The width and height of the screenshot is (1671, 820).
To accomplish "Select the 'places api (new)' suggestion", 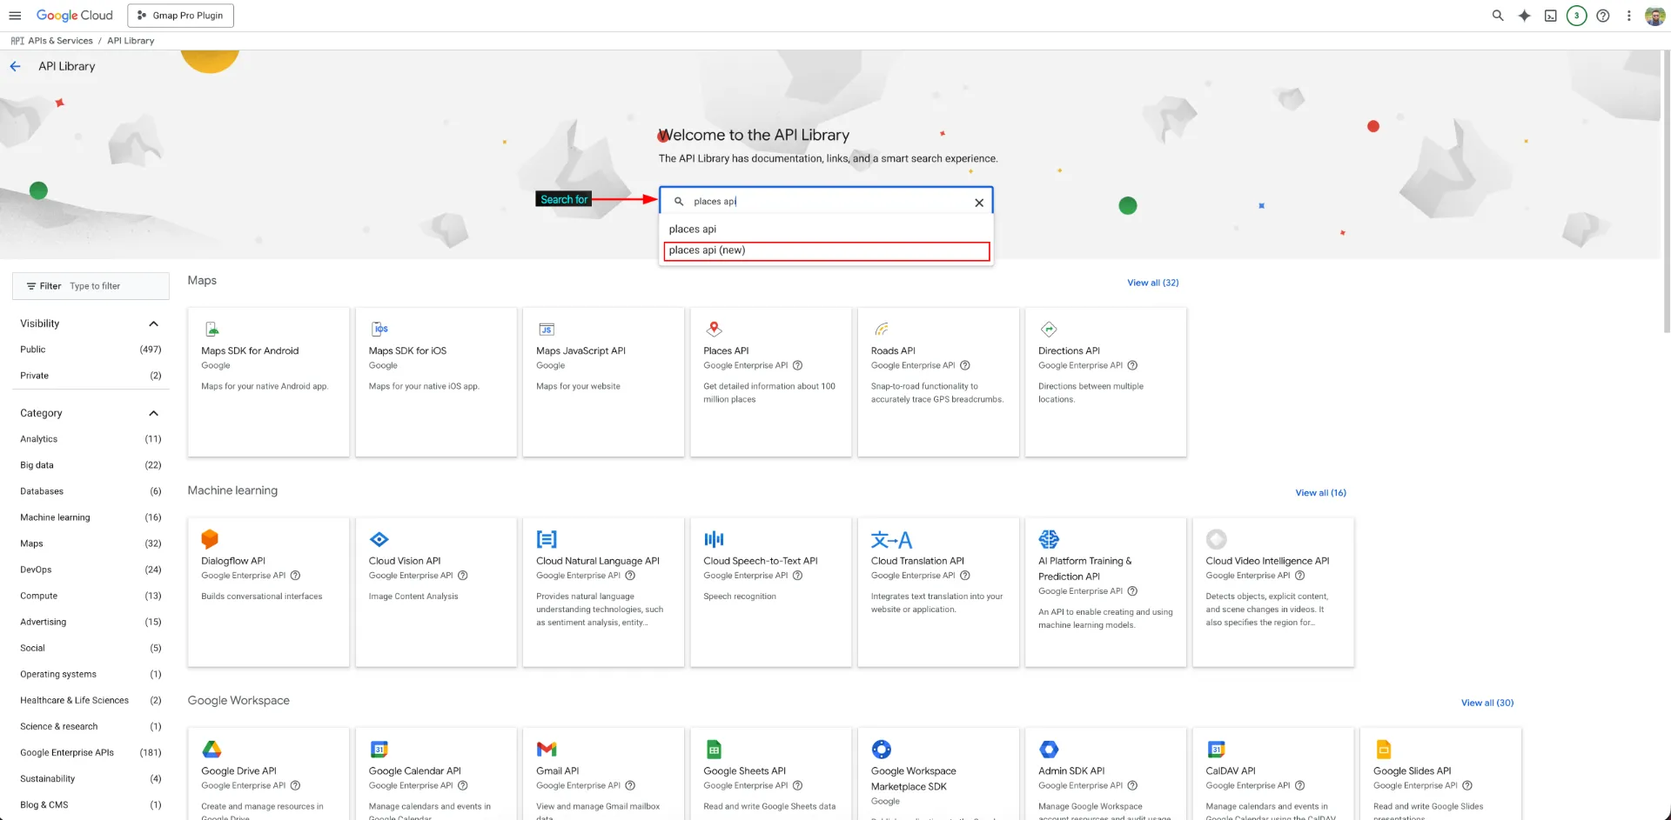I will [826, 250].
